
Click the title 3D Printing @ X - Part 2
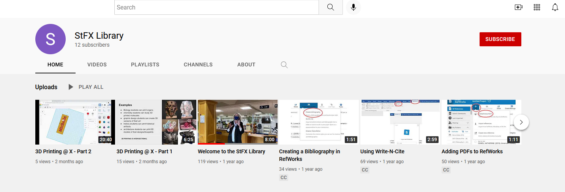tap(63, 151)
